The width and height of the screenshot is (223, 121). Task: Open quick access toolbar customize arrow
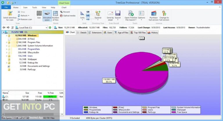point(15,3)
